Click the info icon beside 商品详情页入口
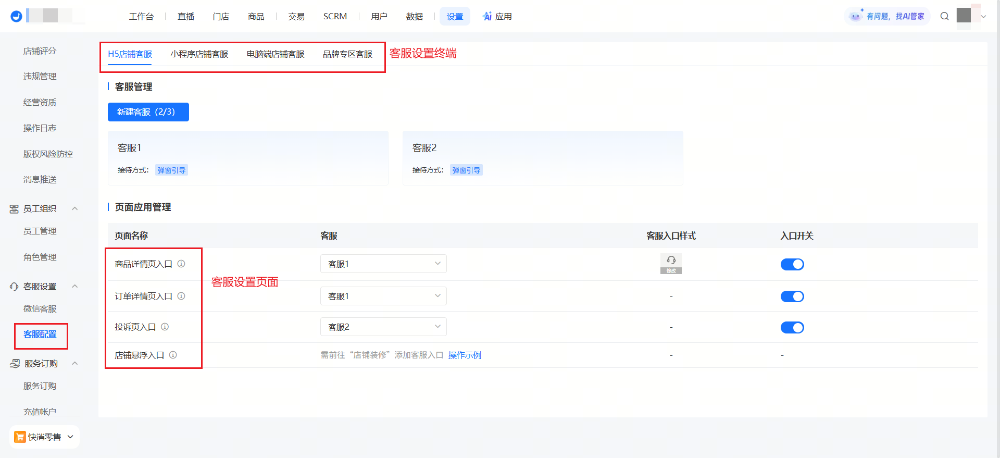This screenshot has height=458, width=1000. (x=181, y=264)
